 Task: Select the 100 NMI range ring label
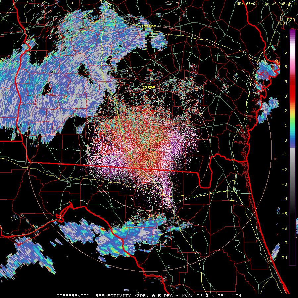(x=149, y=26)
